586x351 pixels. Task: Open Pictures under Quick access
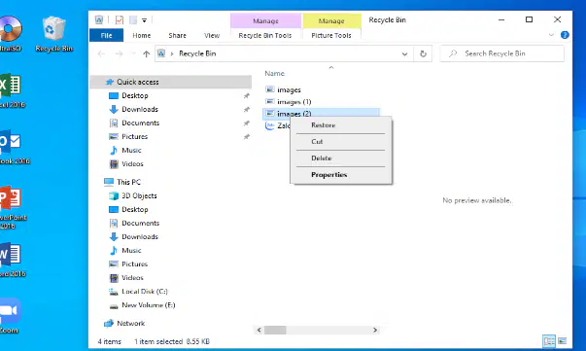coord(134,136)
